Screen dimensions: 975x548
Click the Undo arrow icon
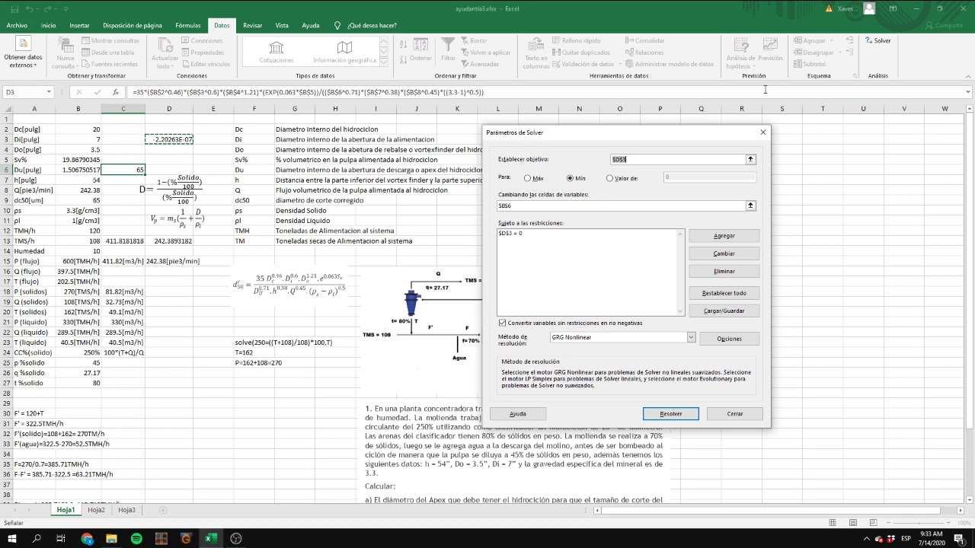click(x=29, y=8)
